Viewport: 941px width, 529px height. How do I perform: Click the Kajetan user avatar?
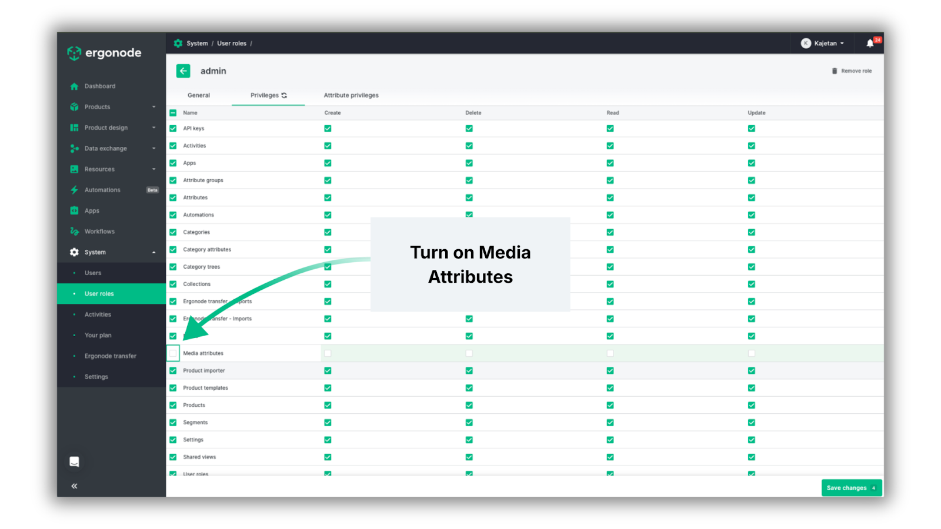pyautogui.click(x=806, y=43)
